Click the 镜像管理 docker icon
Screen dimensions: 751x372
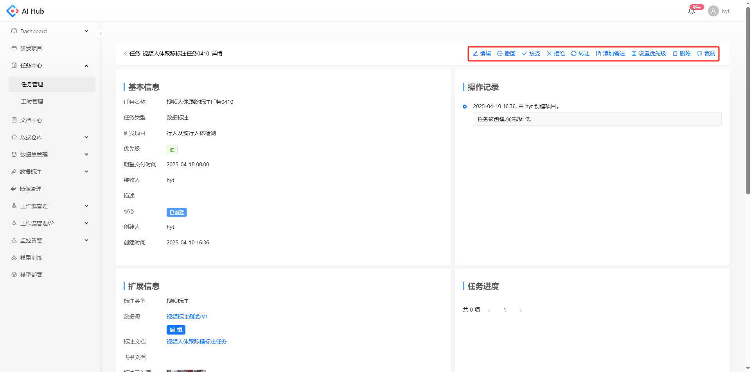coord(14,189)
